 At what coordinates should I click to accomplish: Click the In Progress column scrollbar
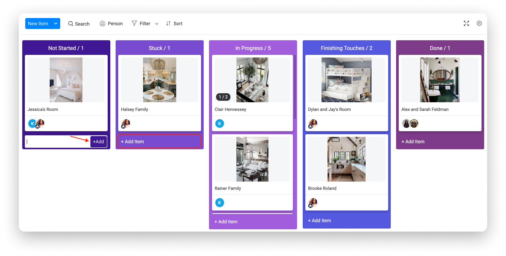point(295,87)
